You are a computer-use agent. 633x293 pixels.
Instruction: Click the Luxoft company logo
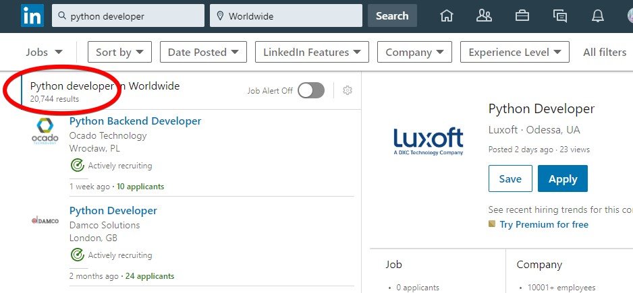(x=429, y=141)
